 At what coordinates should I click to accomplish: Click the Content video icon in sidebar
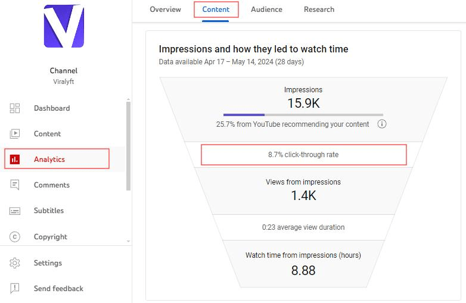point(15,134)
